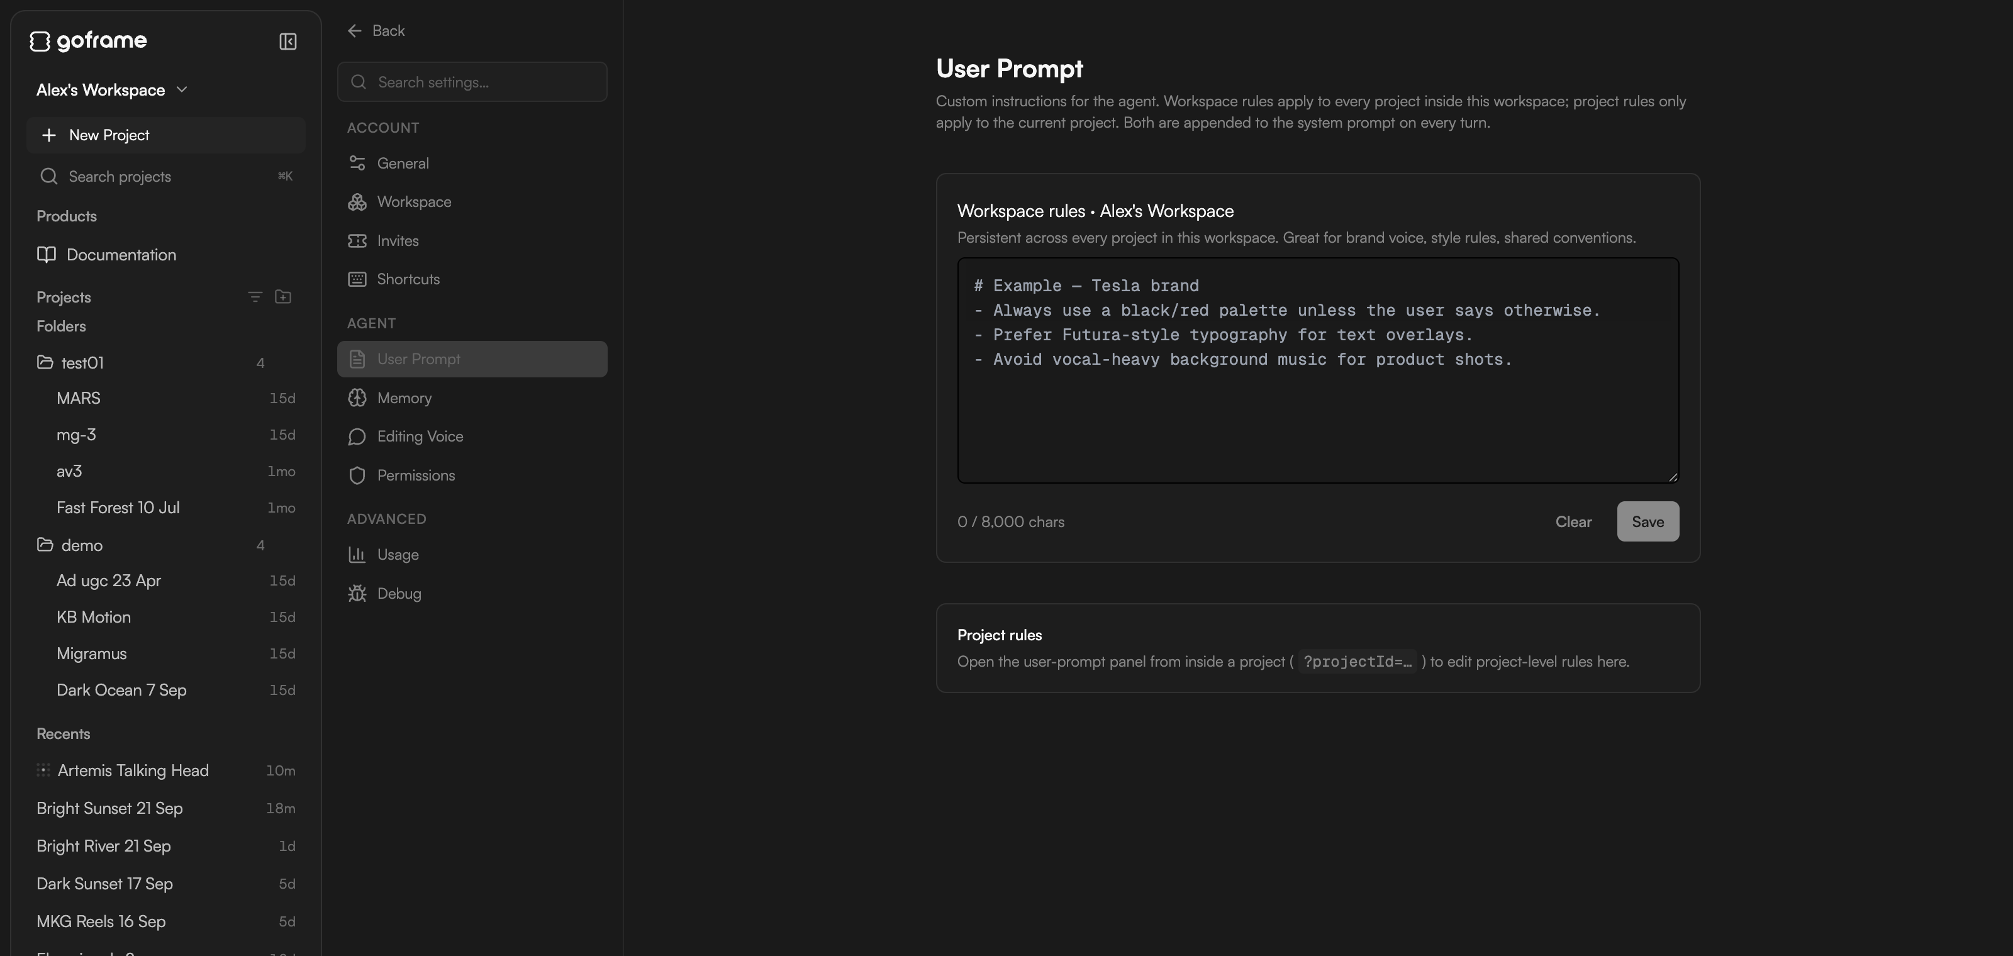Viewport: 2013px width, 956px height.
Task: Open the av3 project
Action: pos(165,471)
